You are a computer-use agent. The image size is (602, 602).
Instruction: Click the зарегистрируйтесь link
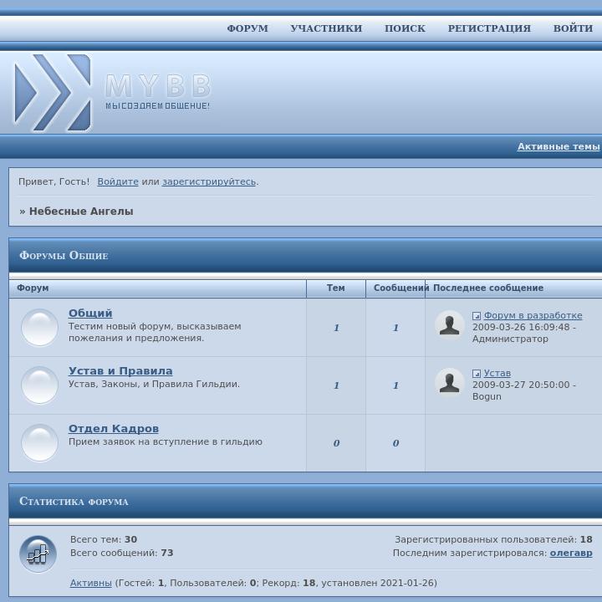[209, 181]
